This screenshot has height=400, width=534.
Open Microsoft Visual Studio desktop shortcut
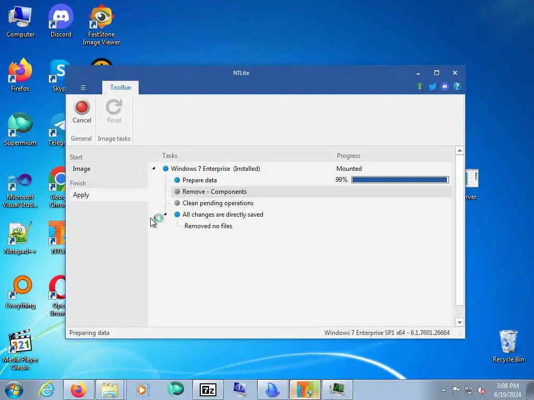coord(20,191)
